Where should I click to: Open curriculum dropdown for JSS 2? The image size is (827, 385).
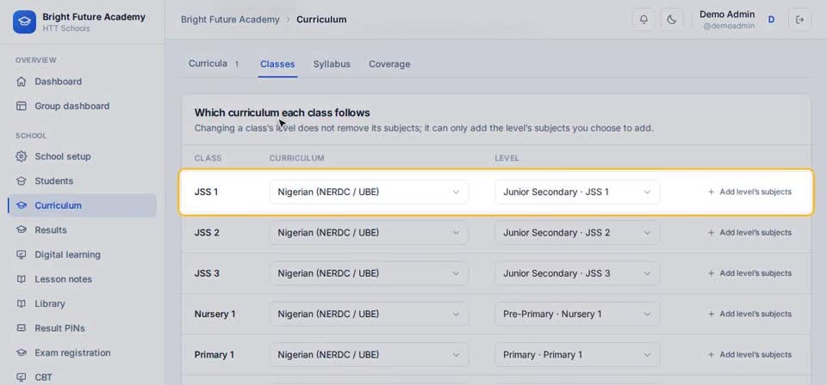369,233
